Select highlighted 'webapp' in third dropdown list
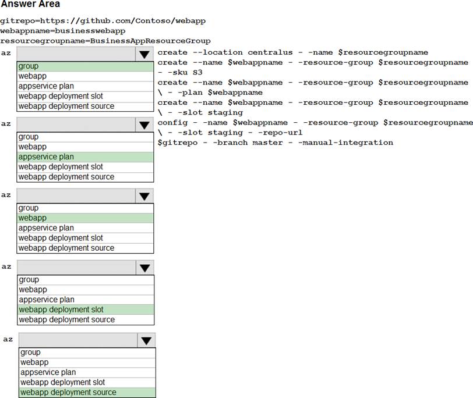 pos(85,218)
